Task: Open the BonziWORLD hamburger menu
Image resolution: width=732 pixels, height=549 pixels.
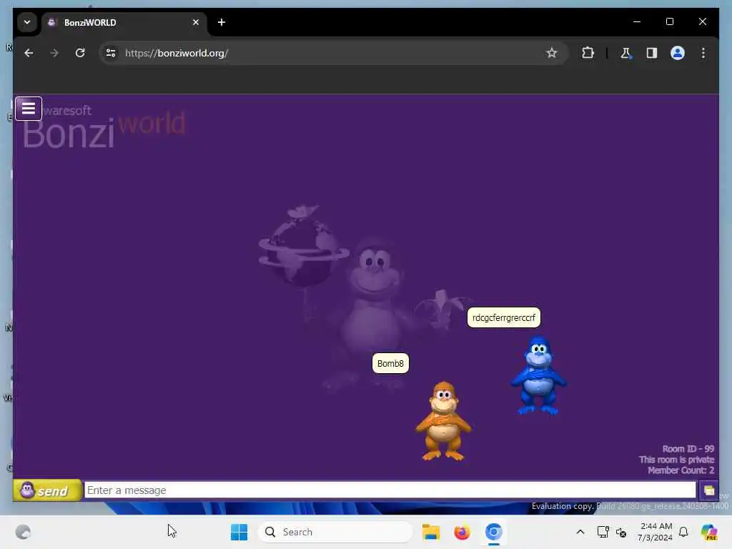Action: coord(29,109)
